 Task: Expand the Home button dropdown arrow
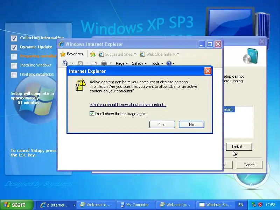pyautogui.click(x=72, y=63)
